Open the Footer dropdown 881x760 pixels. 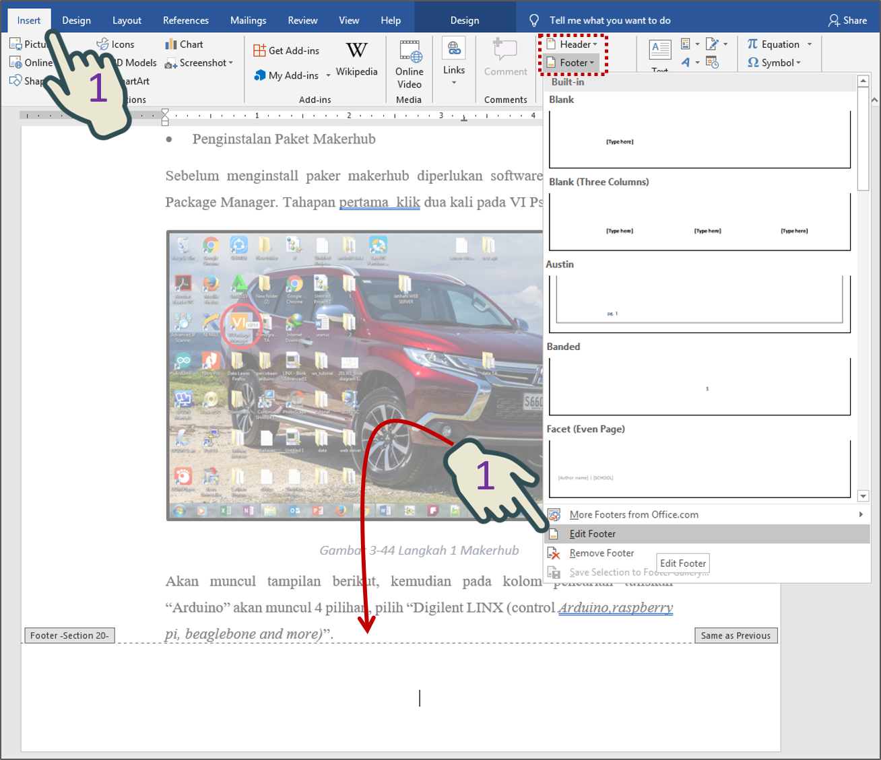(571, 62)
